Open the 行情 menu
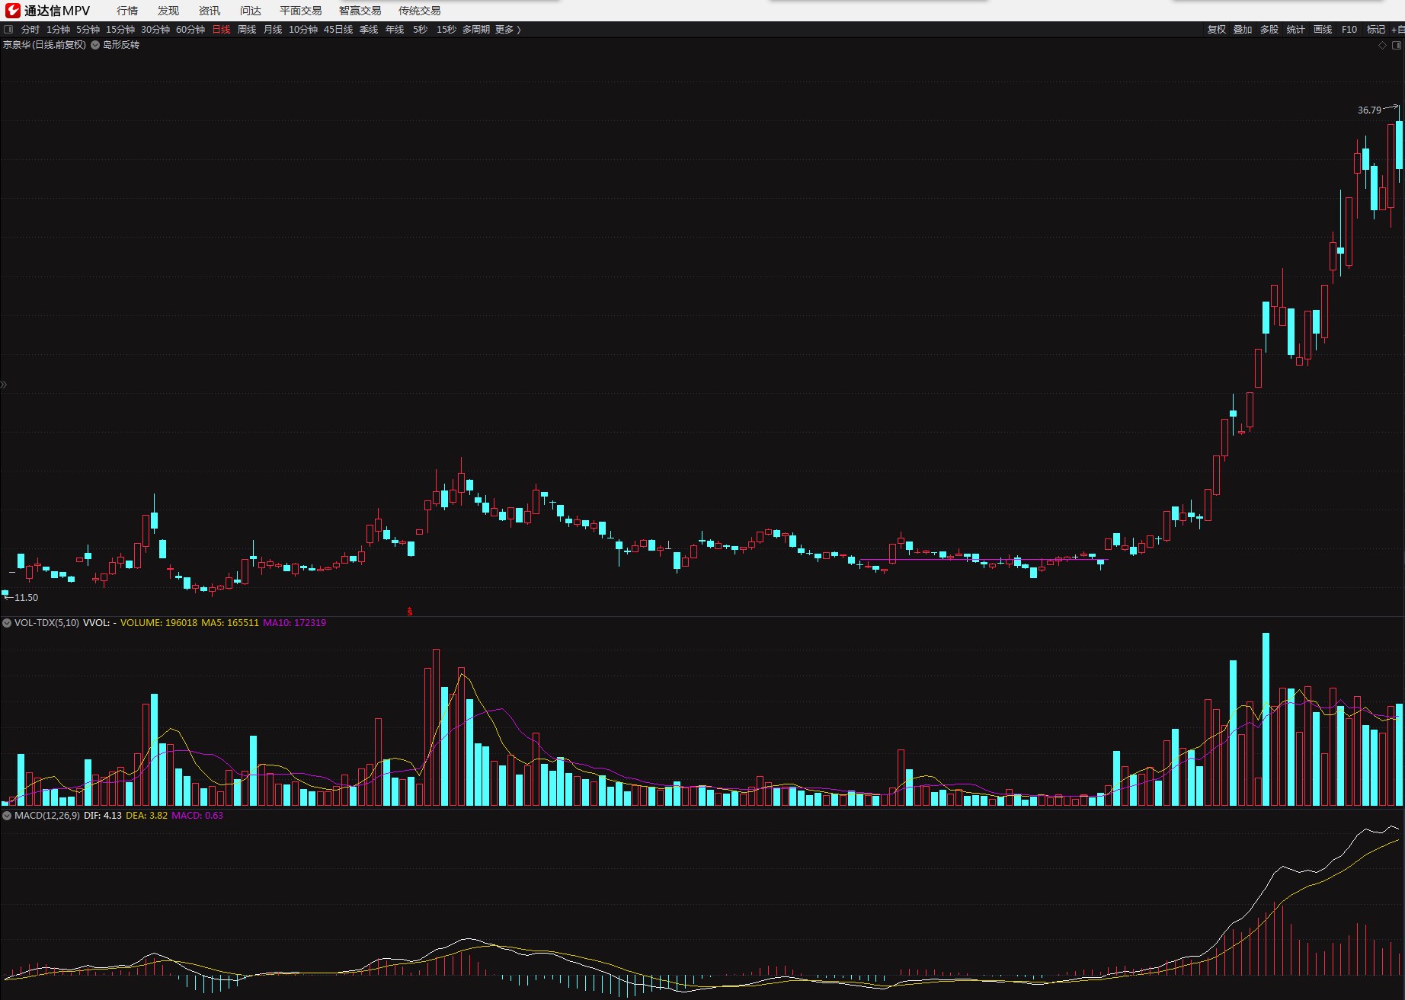This screenshot has height=1000, width=1405. [x=127, y=11]
